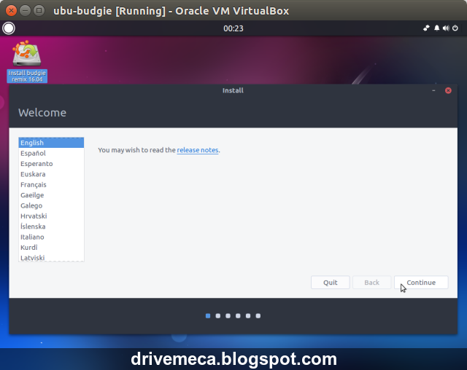Select Galego language
The width and height of the screenshot is (467, 370).
[51, 205]
